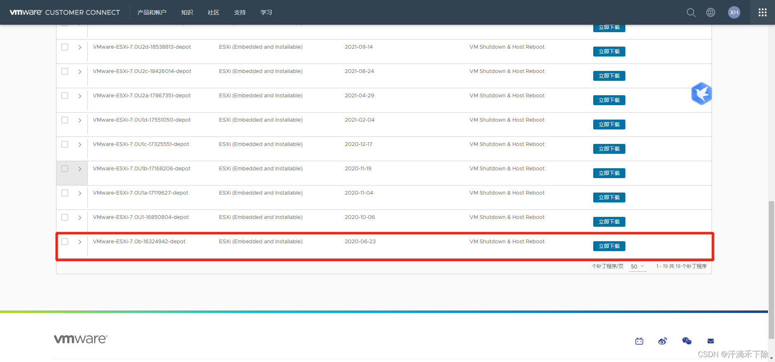Image resolution: width=775 pixels, height=362 pixels.
Task: Download the 7.0U1b-17168206 depot now
Action: click(609, 173)
